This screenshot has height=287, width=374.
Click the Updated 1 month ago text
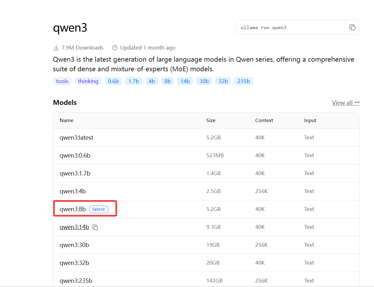(x=148, y=48)
